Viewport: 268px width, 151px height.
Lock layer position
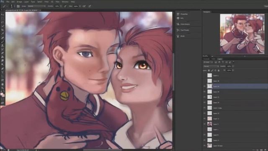pyautogui.click(x=215, y=70)
